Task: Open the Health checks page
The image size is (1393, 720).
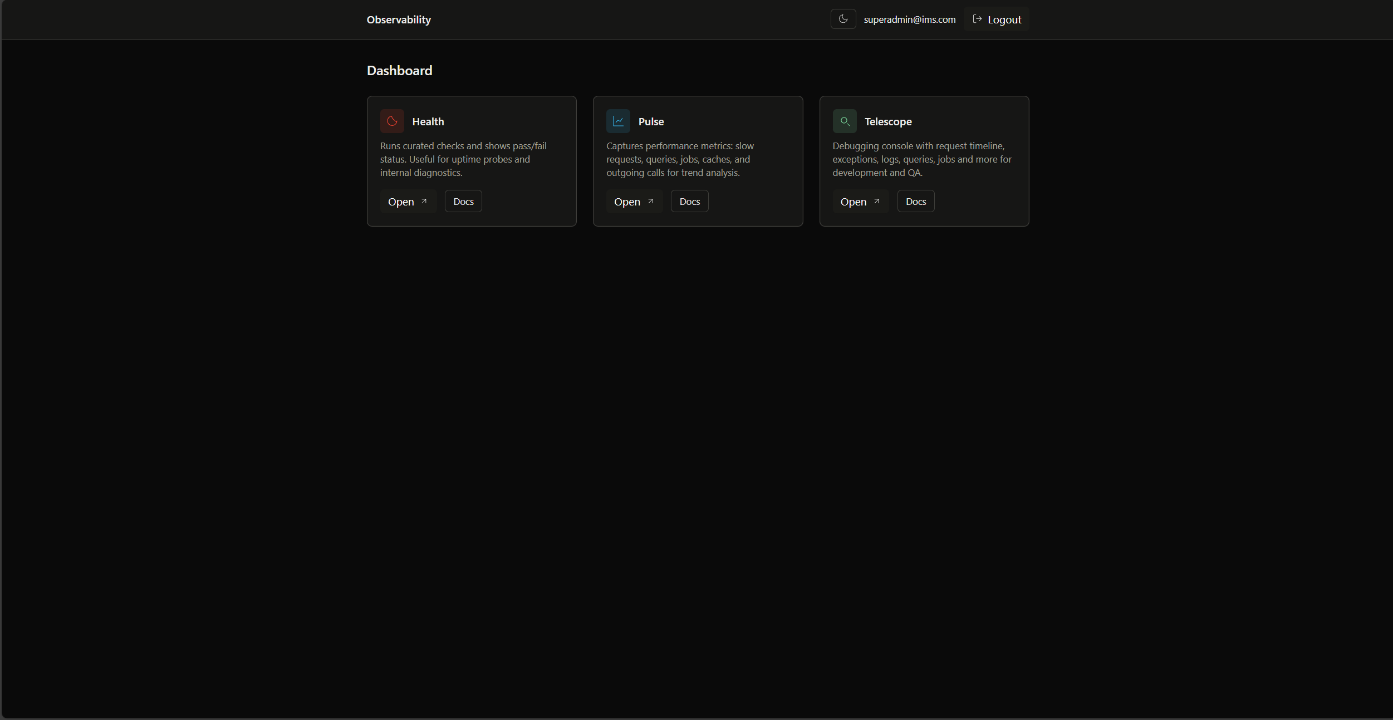Action: 408,200
